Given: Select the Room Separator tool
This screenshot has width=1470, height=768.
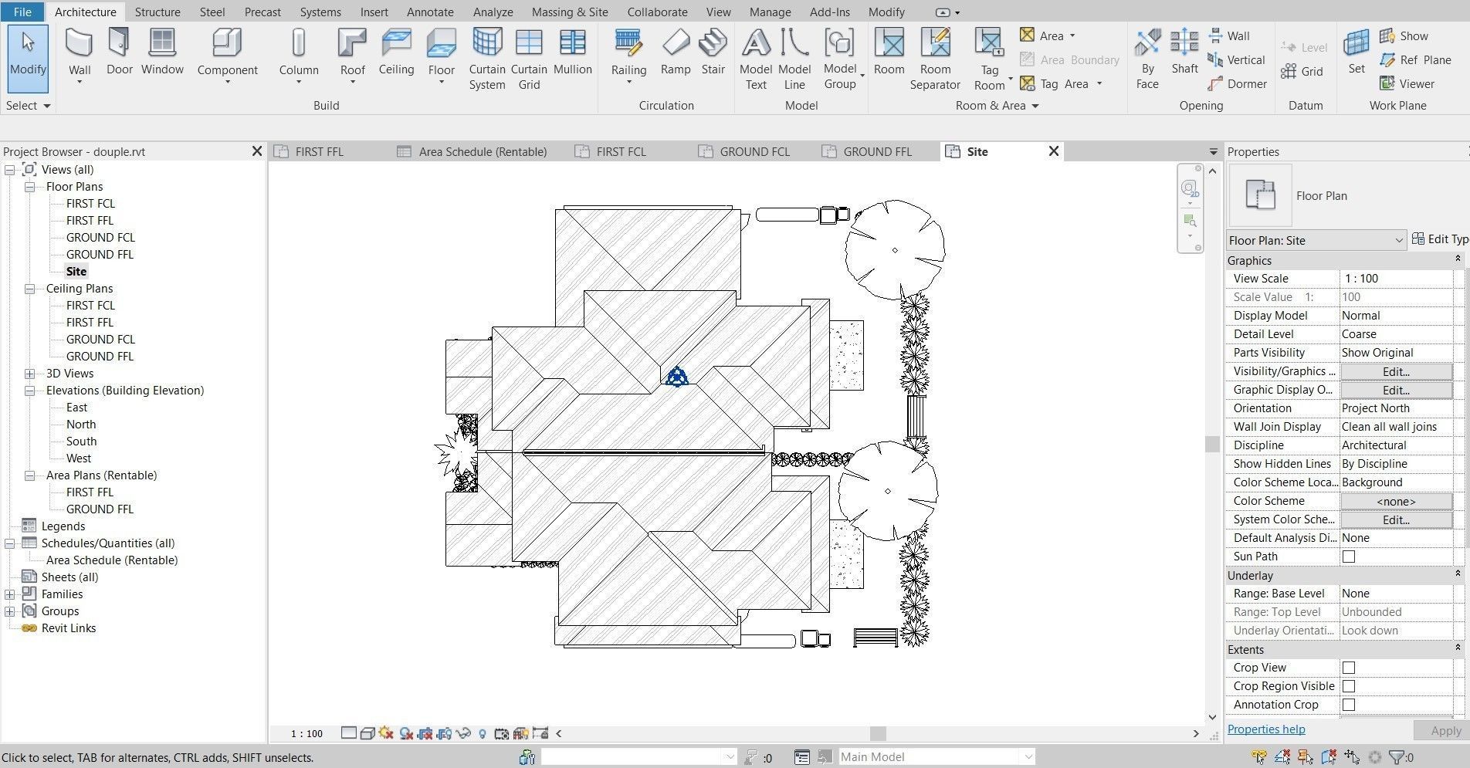Looking at the screenshot, I should pyautogui.click(x=935, y=59).
